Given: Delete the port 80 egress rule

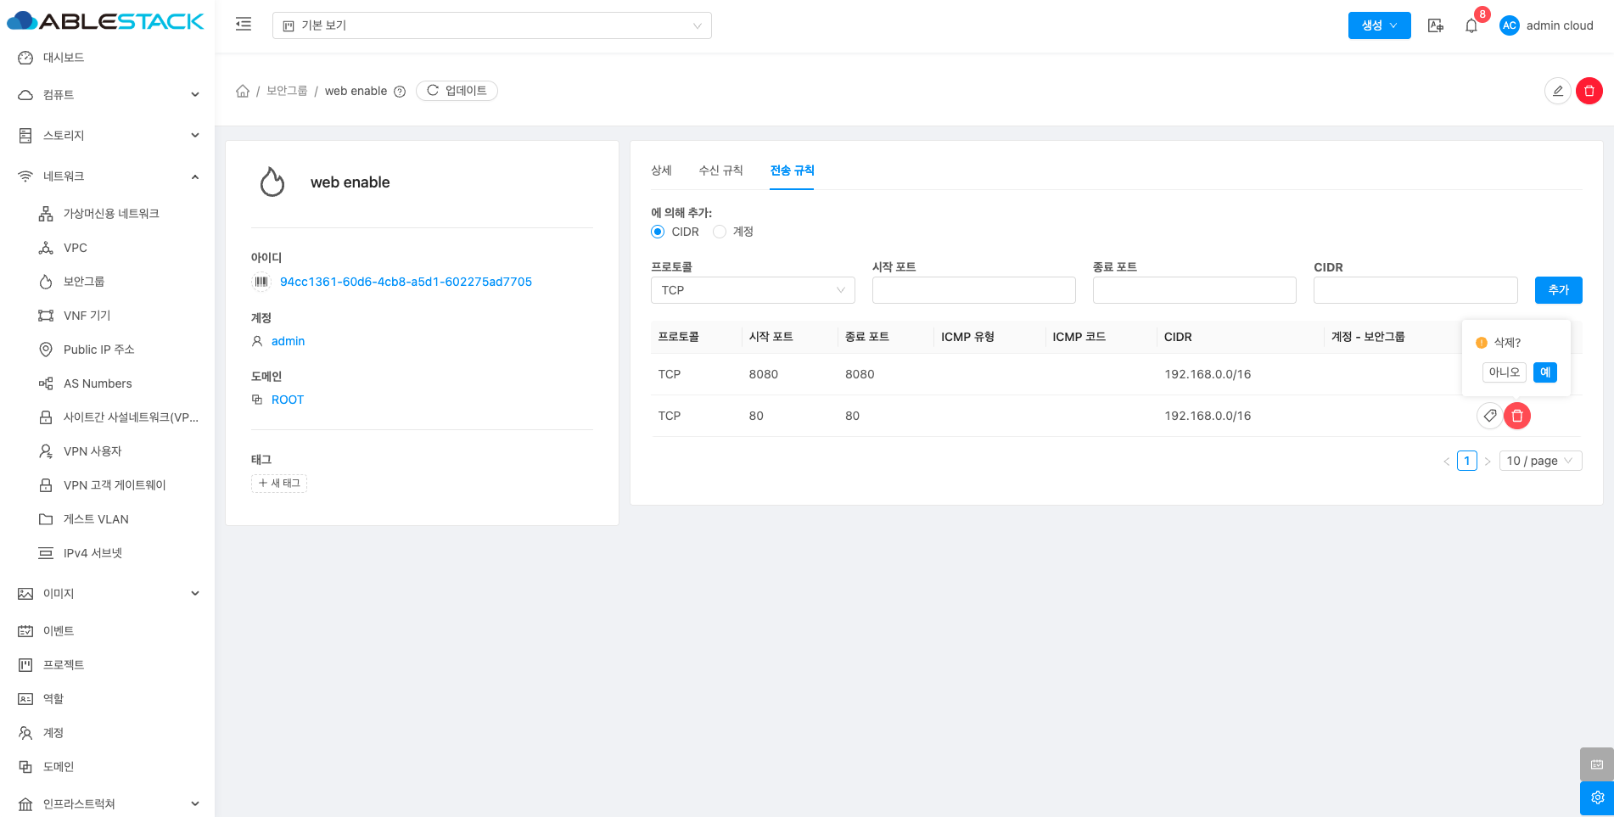Looking at the screenshot, I should click(1517, 416).
